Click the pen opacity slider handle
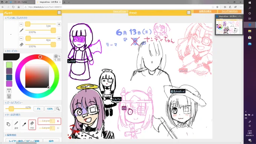The height and width of the screenshot is (144, 256). (53, 30)
